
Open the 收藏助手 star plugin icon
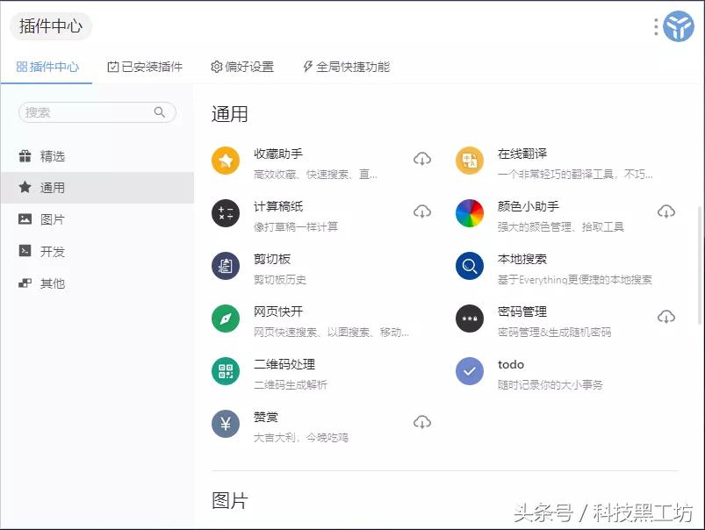[x=226, y=159]
